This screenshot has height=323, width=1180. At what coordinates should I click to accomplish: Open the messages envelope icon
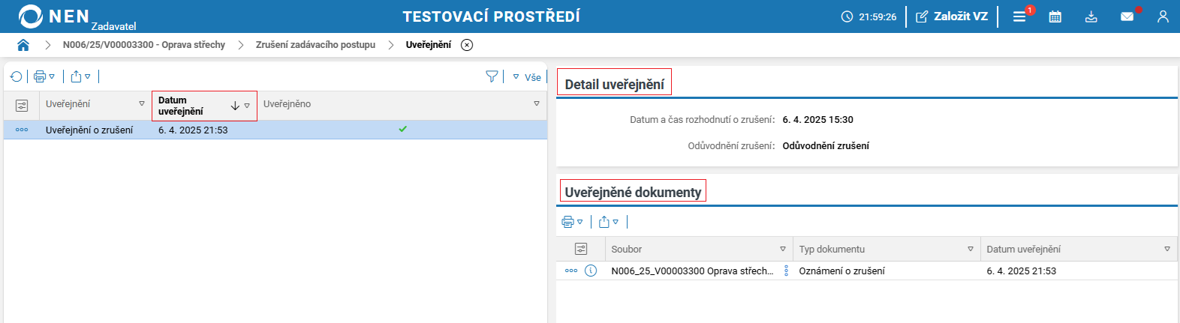[x=1127, y=16]
